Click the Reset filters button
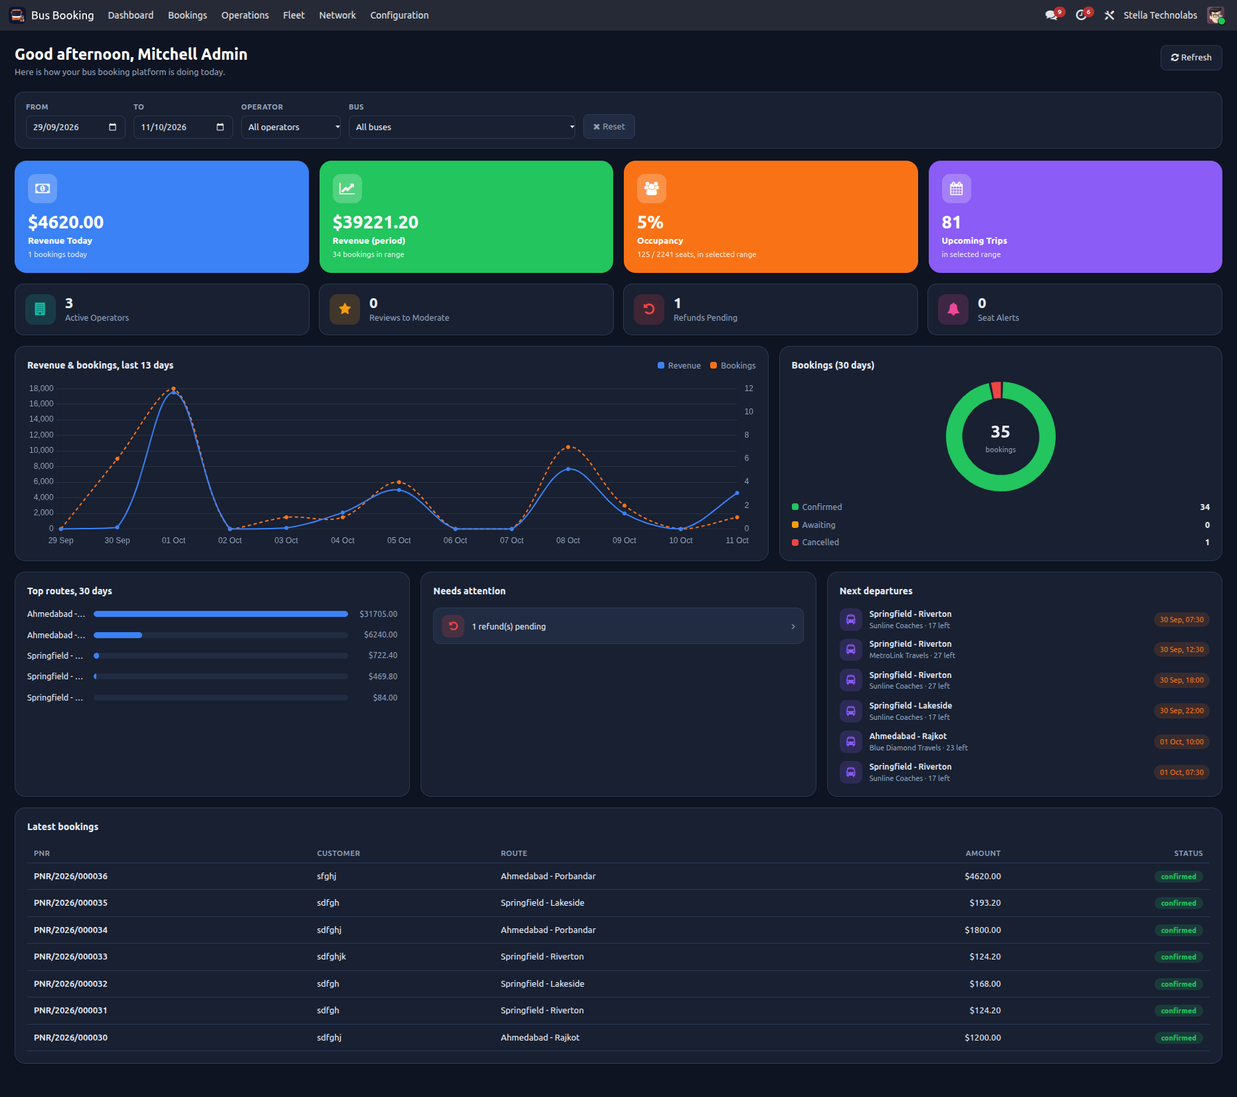Image resolution: width=1237 pixels, height=1097 pixels. [609, 127]
